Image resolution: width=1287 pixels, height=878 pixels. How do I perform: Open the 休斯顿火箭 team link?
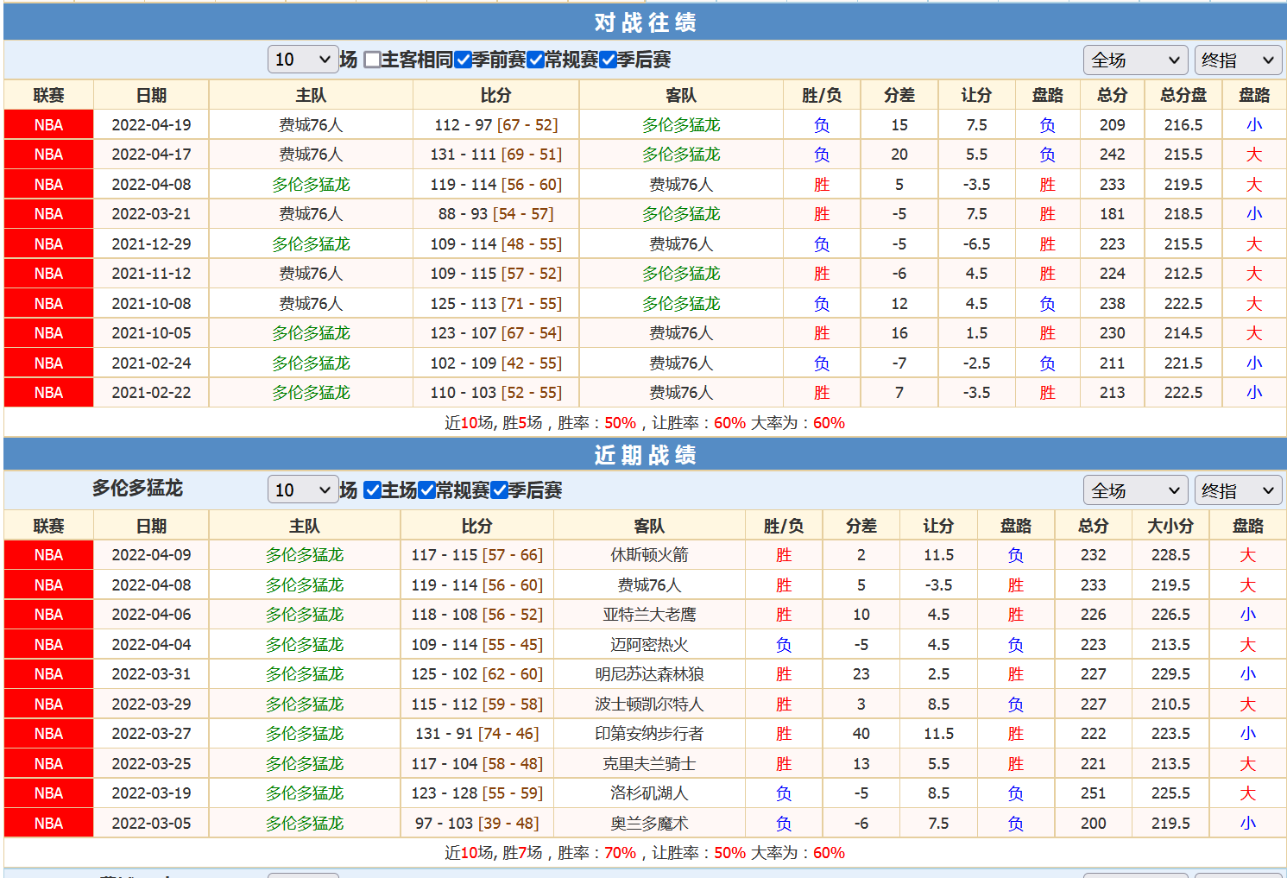[x=649, y=555]
